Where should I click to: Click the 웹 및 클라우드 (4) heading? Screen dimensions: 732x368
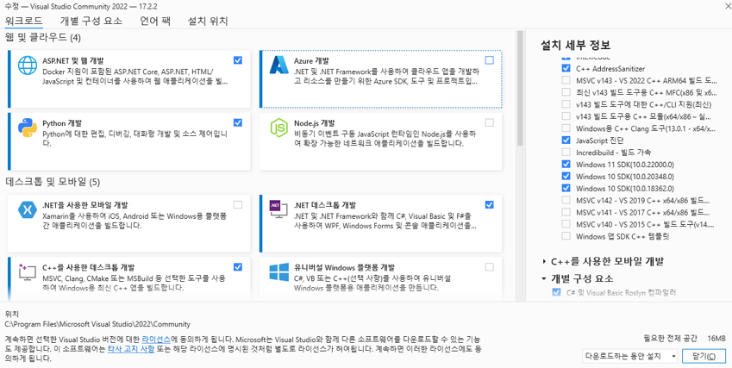coord(43,37)
